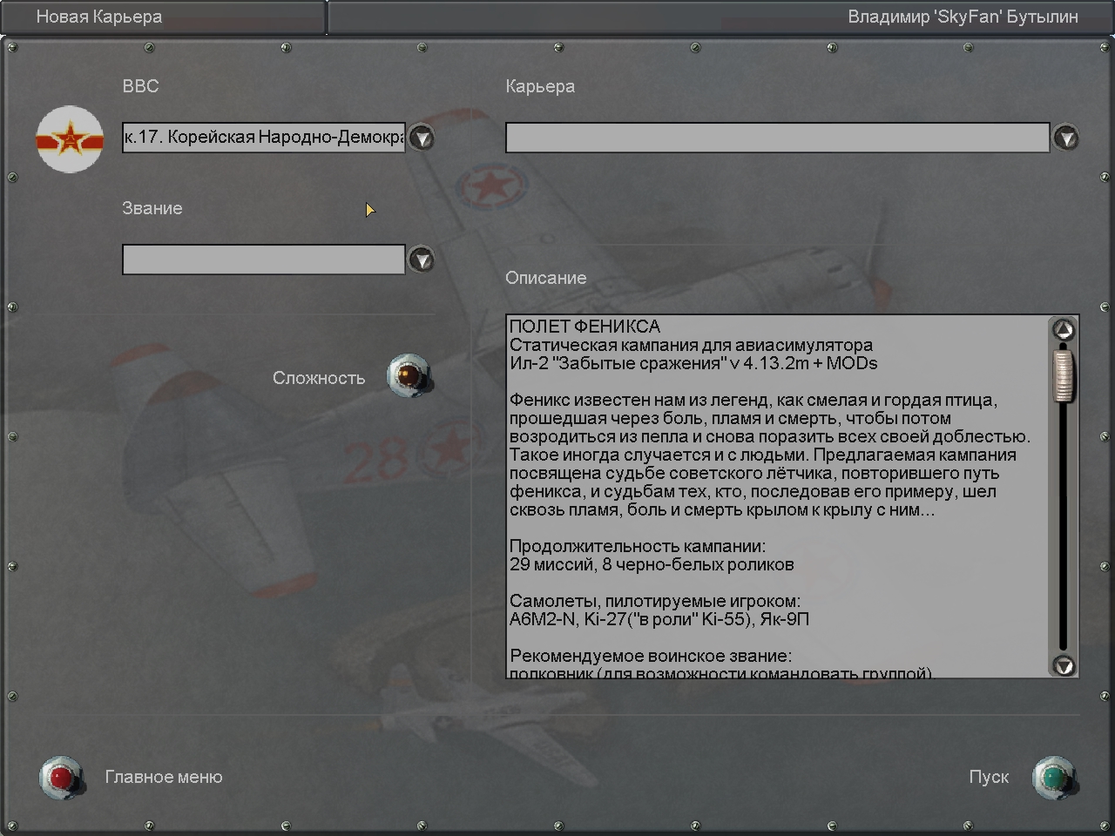Click the line '29 миссий, 8 черно-белых роликов'
This screenshot has width=1115, height=836.
(x=652, y=564)
